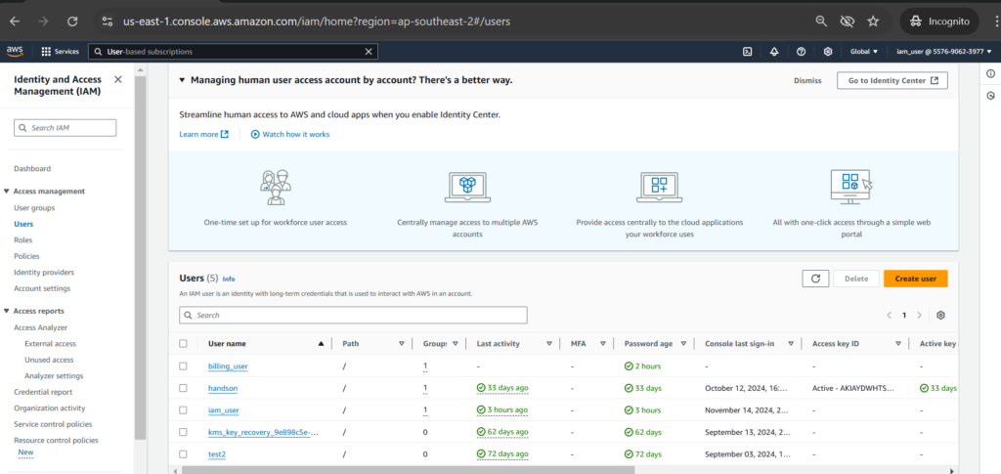
Task: Click the help question mark icon
Action: [x=801, y=52]
